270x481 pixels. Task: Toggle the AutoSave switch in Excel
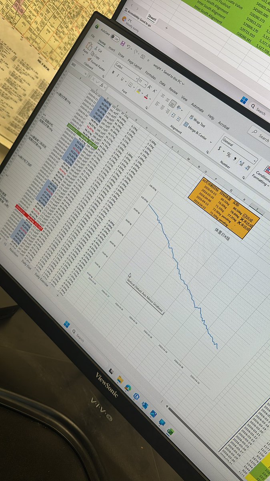pyautogui.click(x=114, y=38)
